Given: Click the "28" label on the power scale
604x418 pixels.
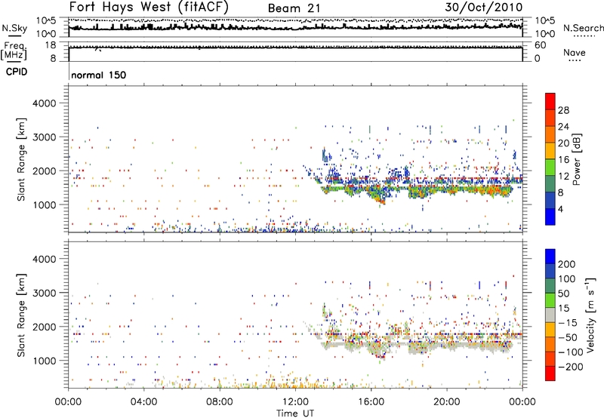Looking at the screenshot, I should pos(563,110).
